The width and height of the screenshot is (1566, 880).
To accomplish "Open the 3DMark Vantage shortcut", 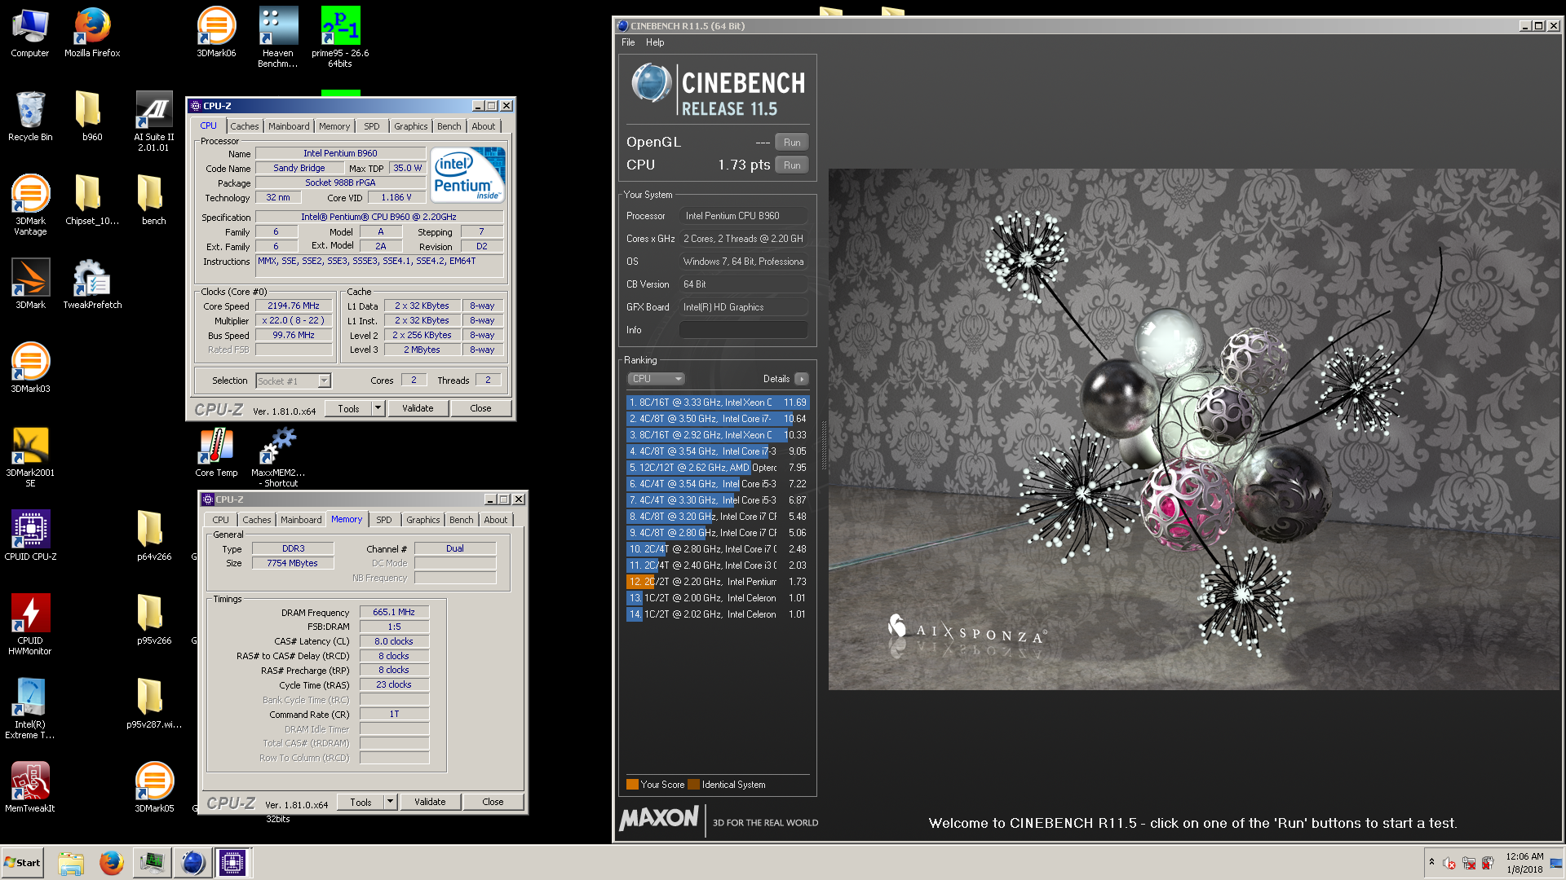I will [x=30, y=205].
